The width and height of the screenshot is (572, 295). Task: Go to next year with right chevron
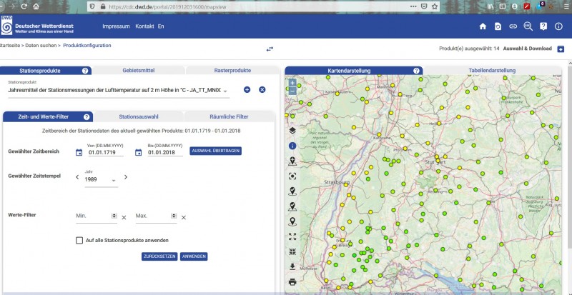coord(126,177)
